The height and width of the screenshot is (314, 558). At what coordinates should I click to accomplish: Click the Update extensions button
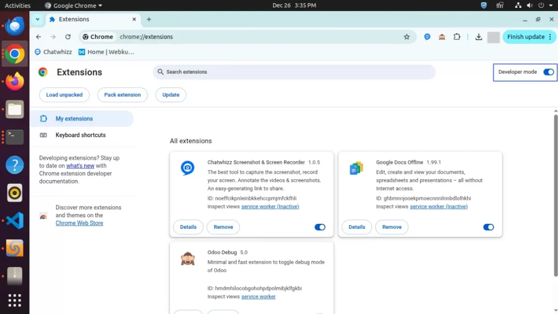[171, 95]
